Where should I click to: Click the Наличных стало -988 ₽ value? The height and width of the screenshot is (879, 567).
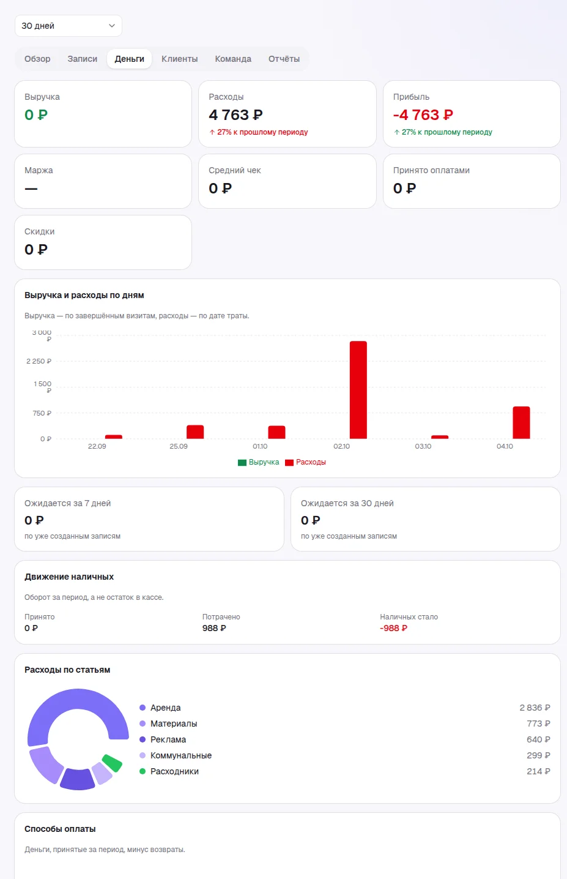coord(393,628)
